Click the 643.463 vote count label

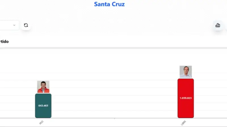43,106
